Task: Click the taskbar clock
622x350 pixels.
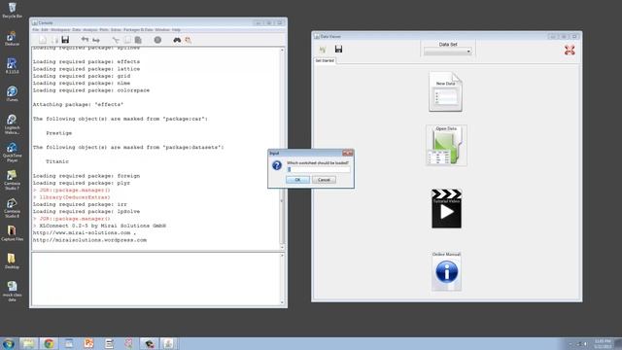Action: (603, 343)
